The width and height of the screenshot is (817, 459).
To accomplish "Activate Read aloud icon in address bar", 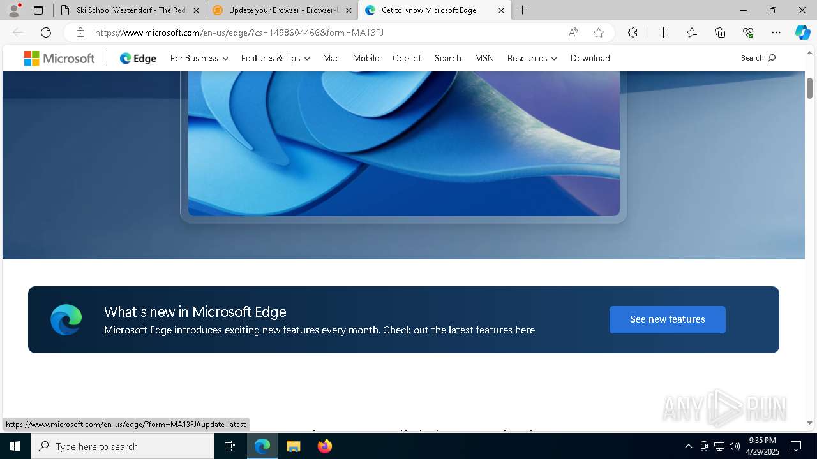I will [573, 33].
